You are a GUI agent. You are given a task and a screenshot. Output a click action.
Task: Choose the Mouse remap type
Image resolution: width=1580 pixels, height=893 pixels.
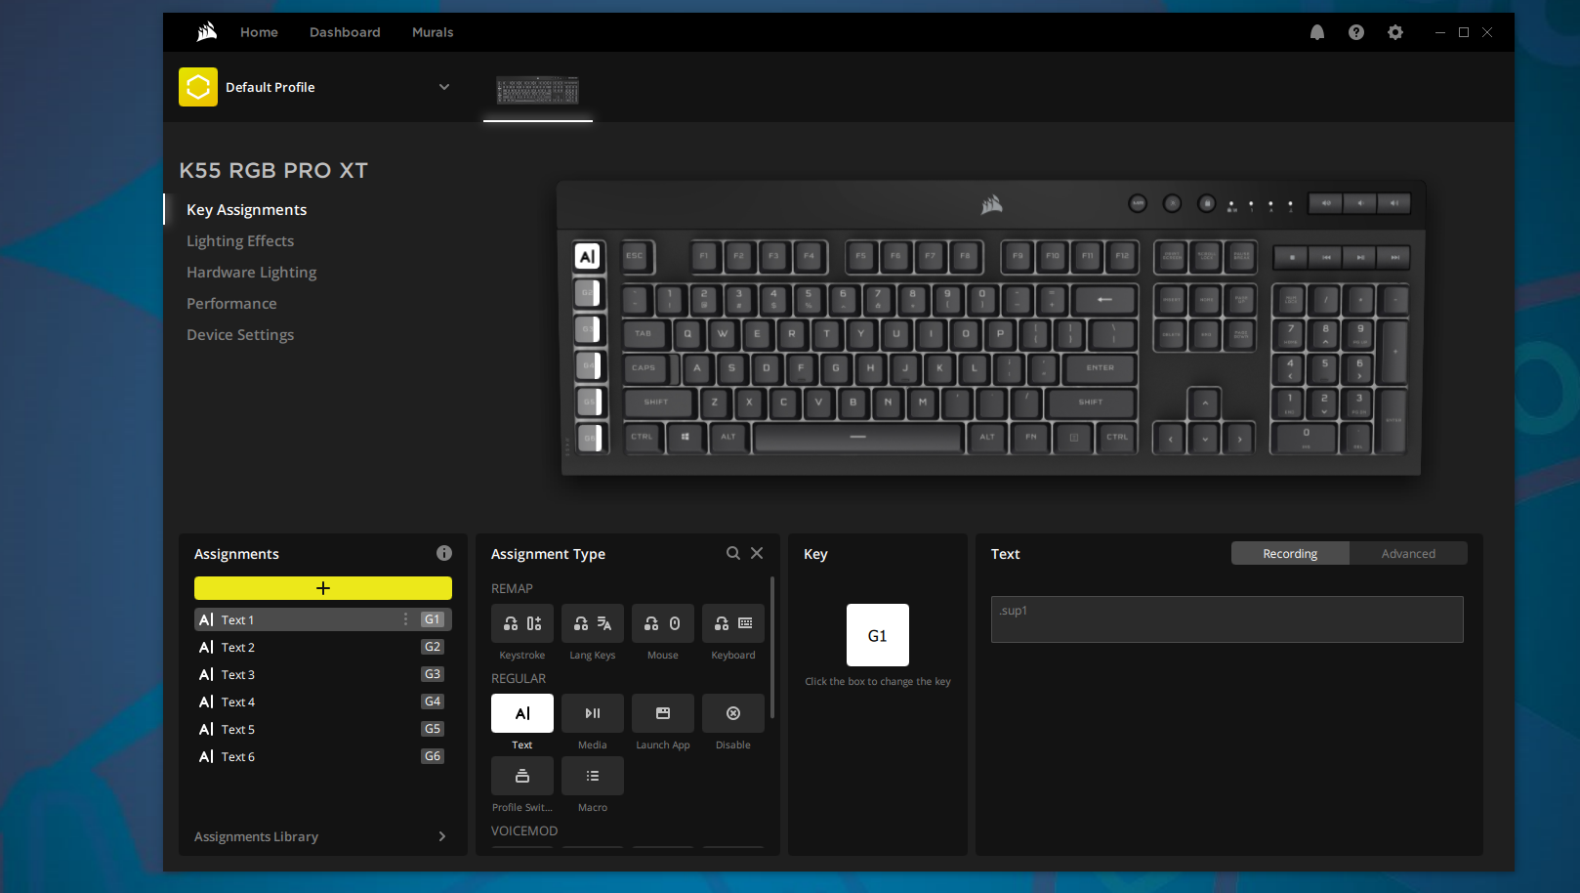pyautogui.click(x=663, y=623)
